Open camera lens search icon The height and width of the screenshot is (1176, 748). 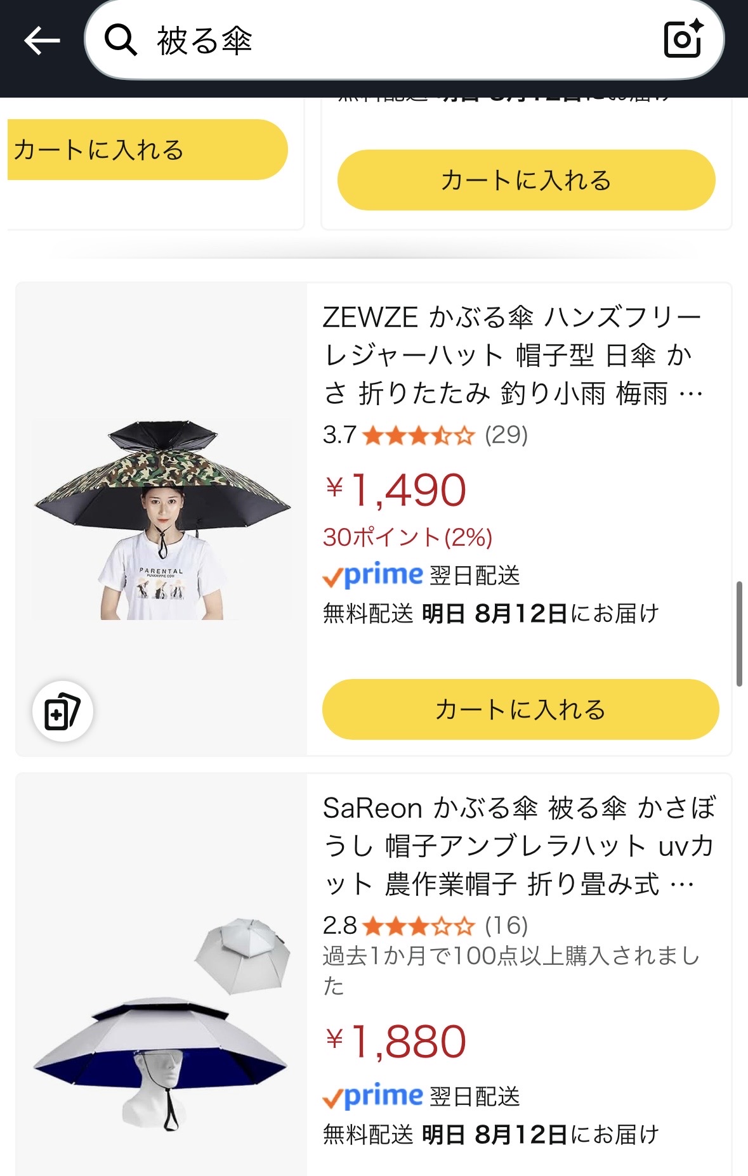click(683, 39)
